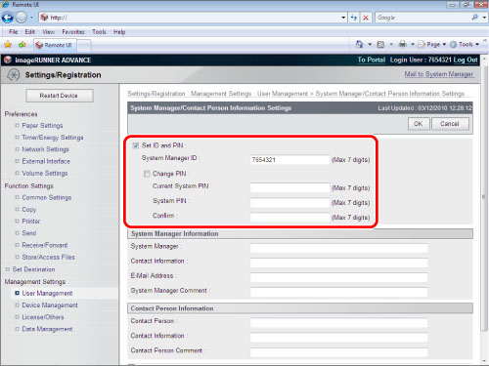The width and height of the screenshot is (489, 366).
Task: Select User Management in sidebar
Action: click(x=47, y=293)
